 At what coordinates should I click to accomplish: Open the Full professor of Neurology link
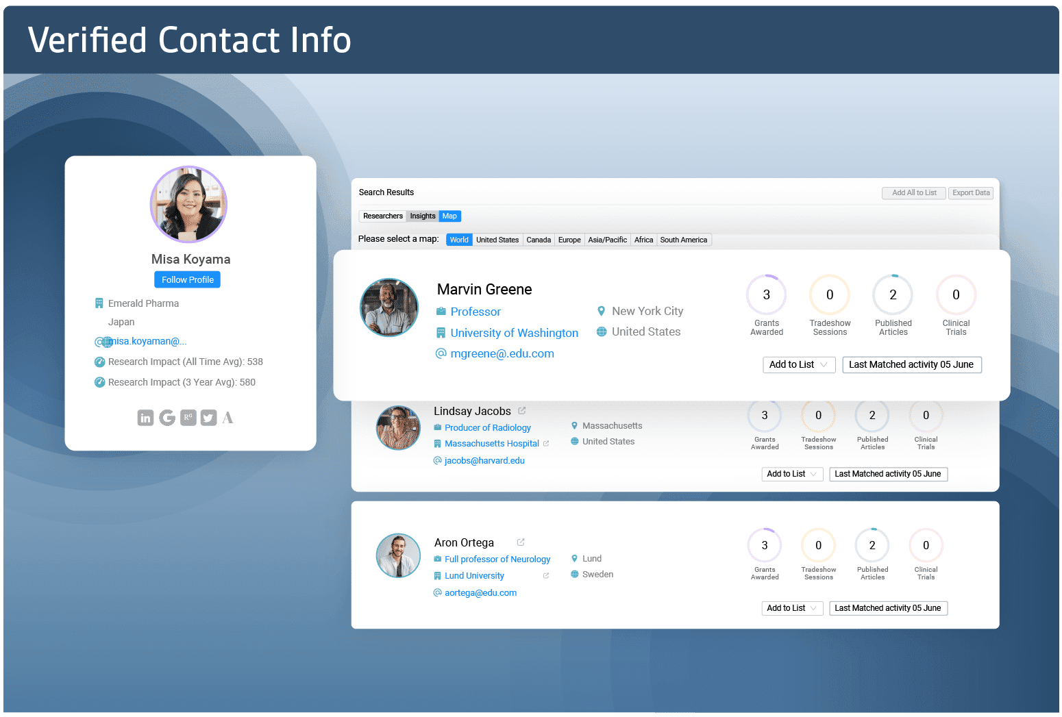point(497,559)
